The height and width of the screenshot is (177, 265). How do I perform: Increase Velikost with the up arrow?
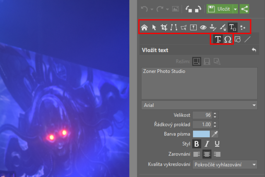coord(215,114)
